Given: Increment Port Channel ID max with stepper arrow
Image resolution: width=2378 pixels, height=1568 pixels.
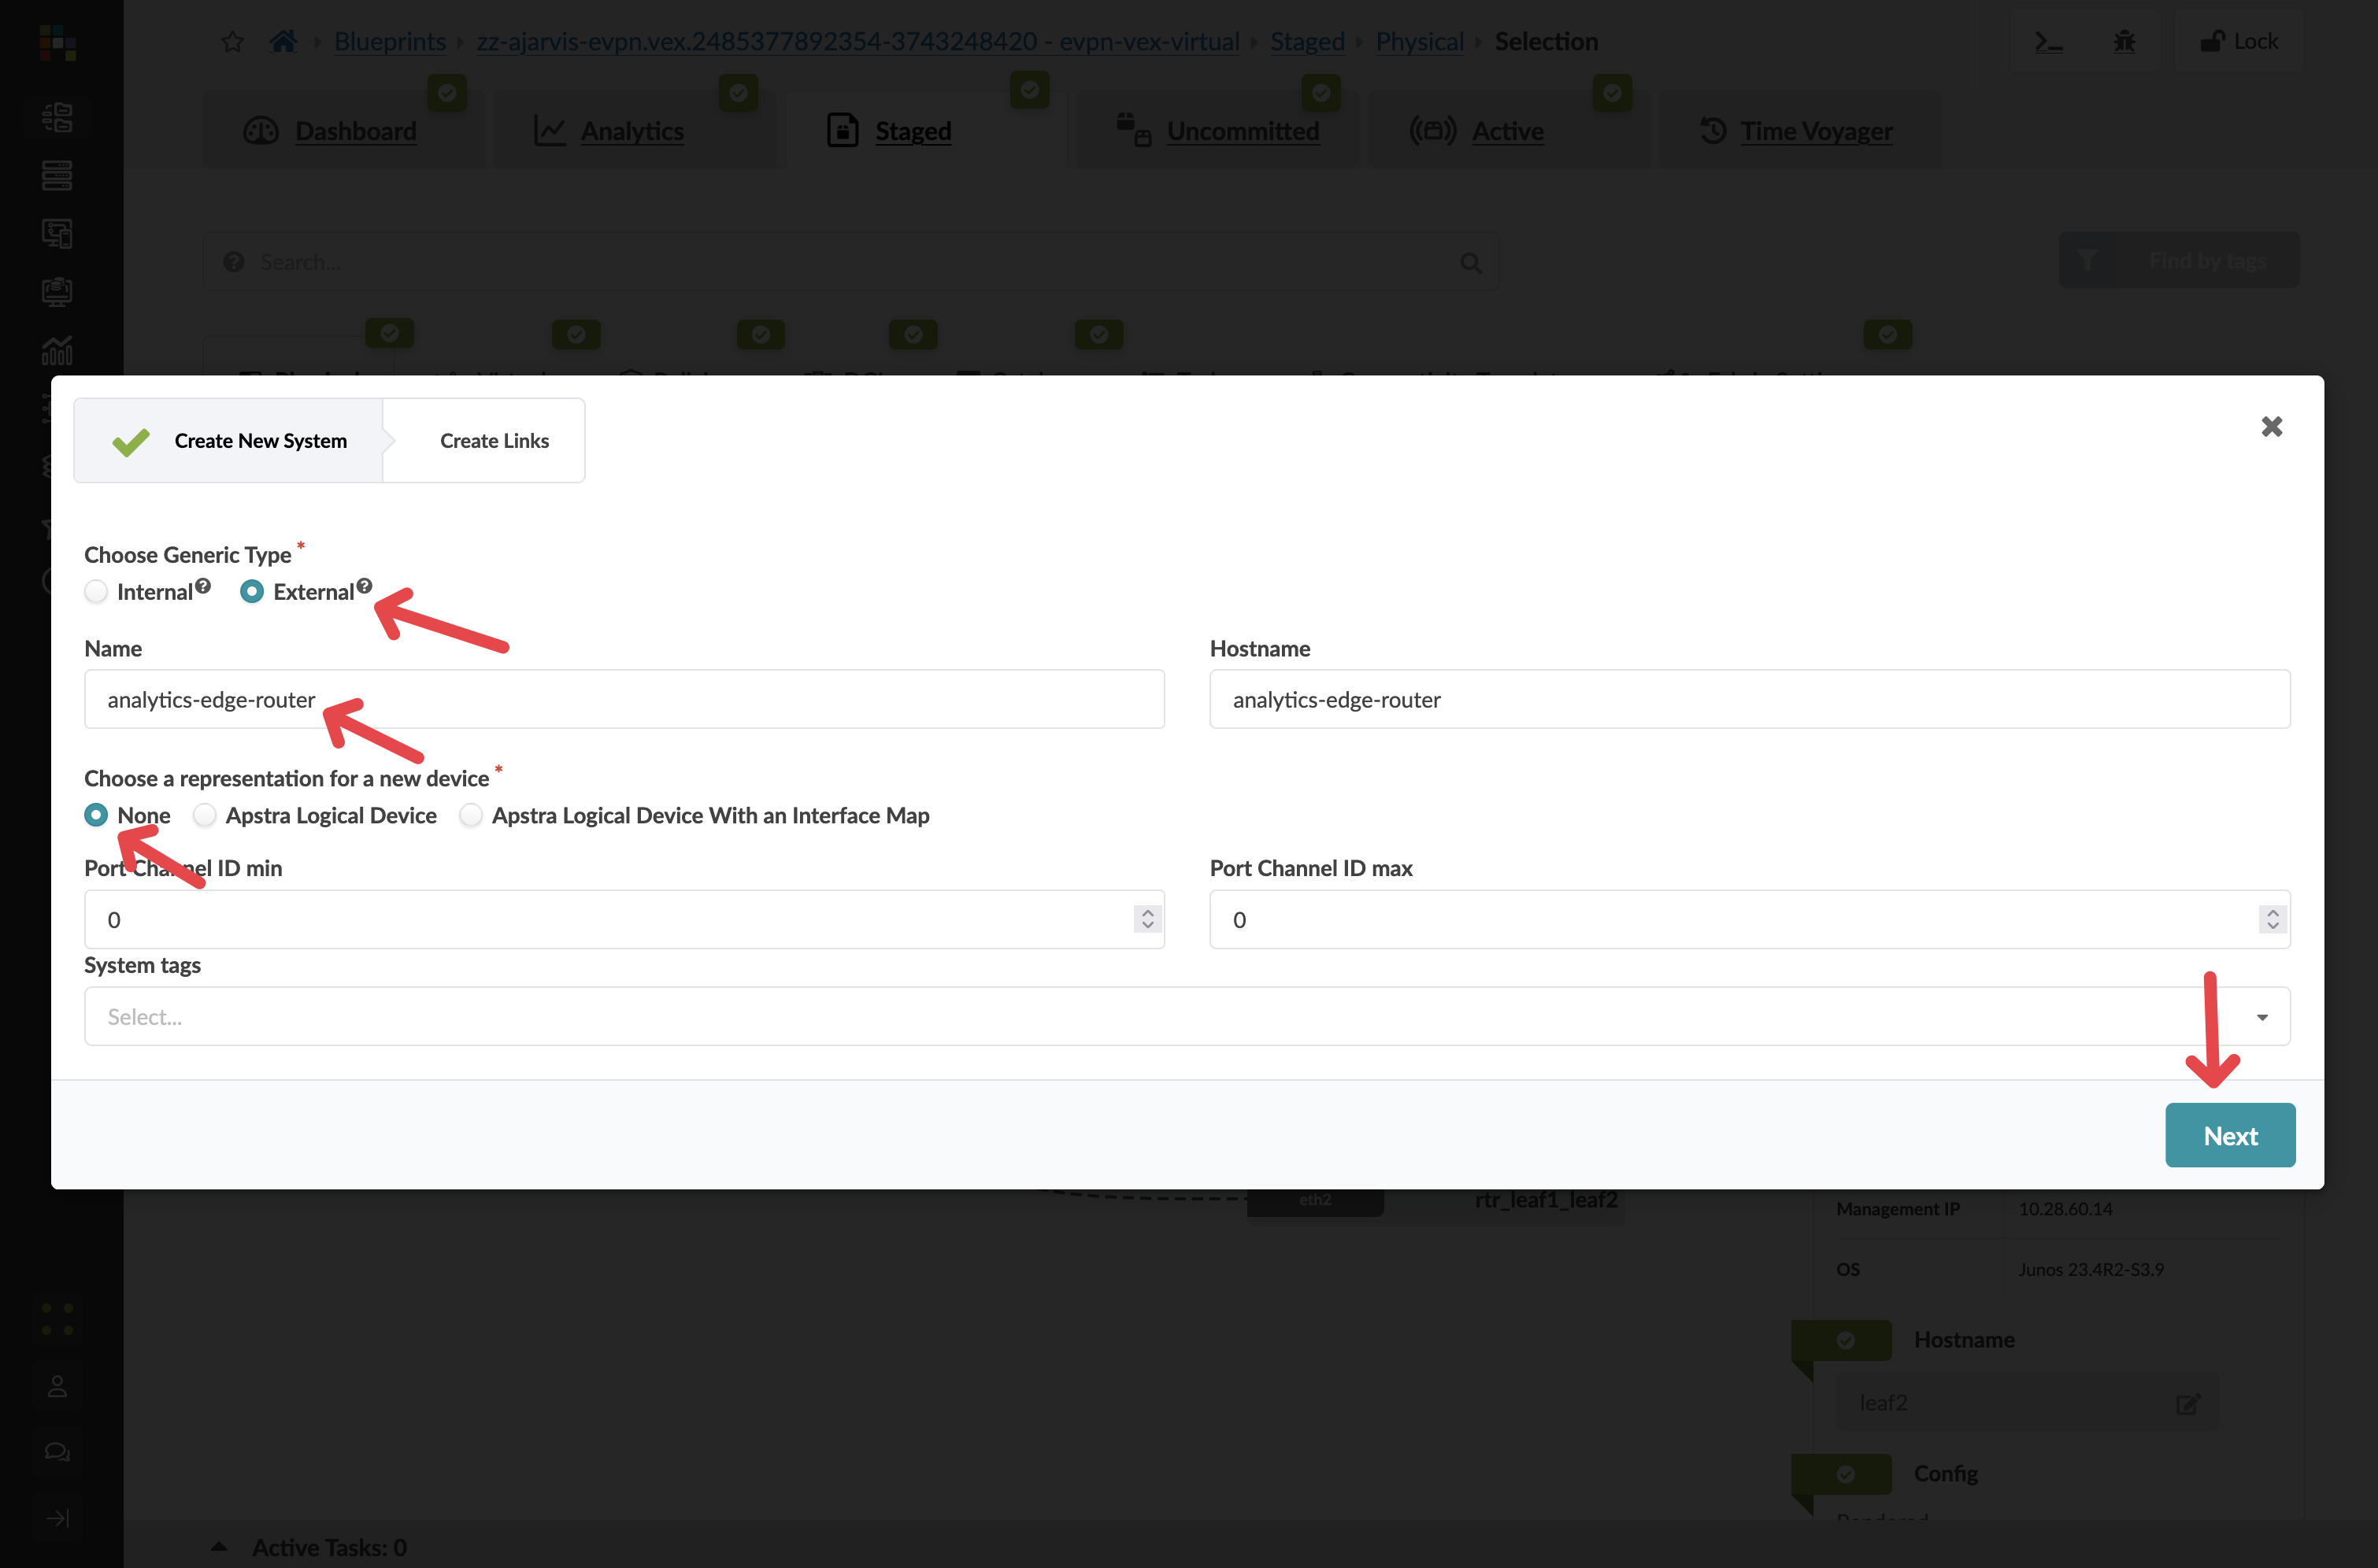Looking at the screenshot, I should coord(2272,912).
